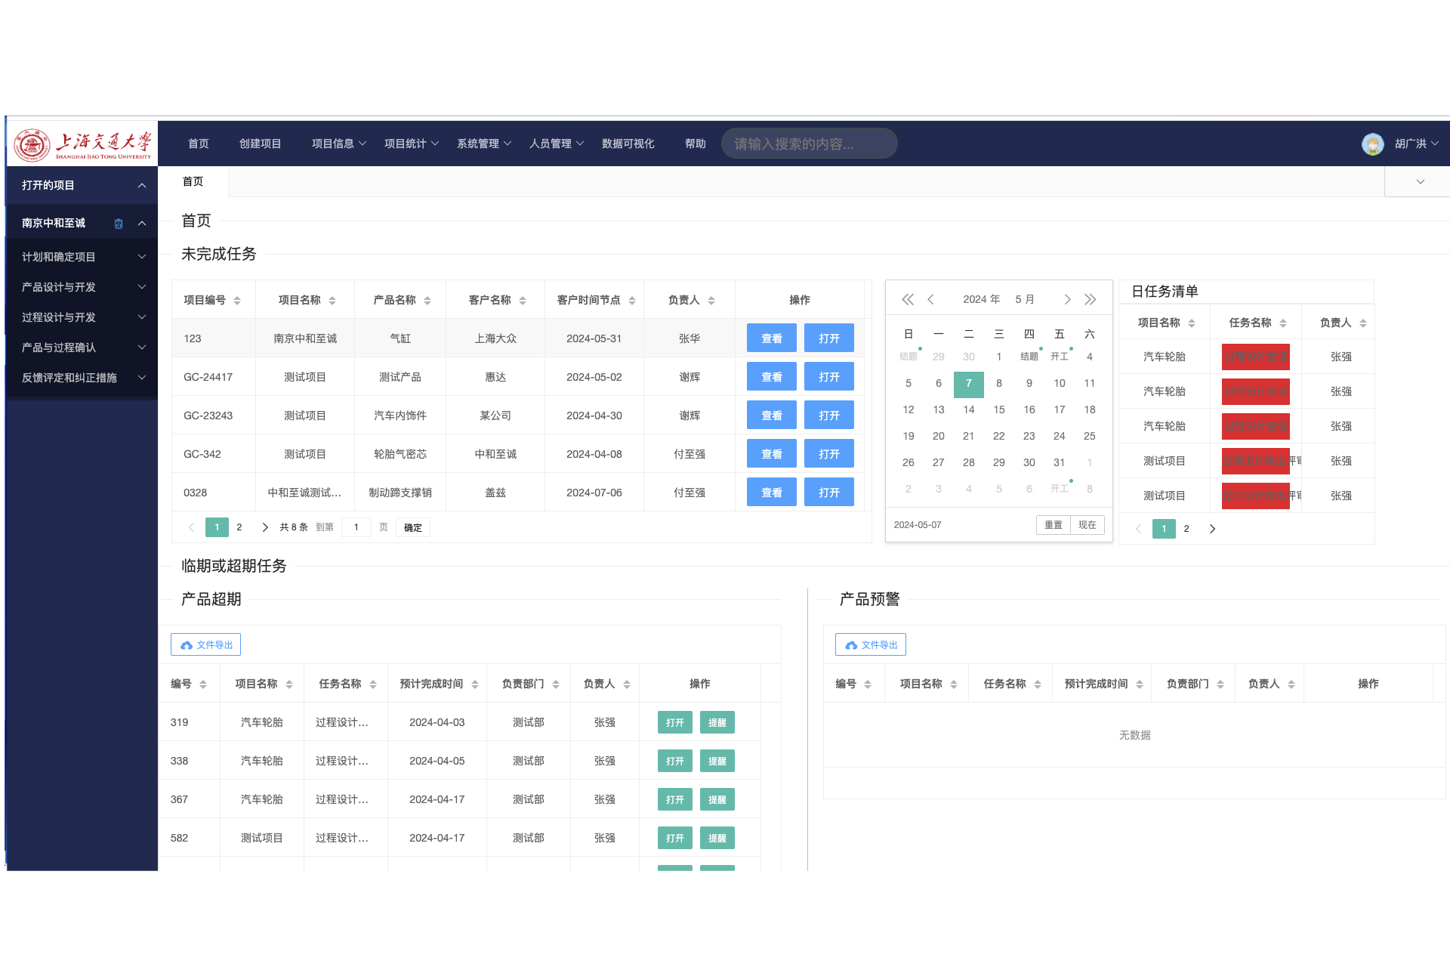
Task: Export 产品预警 table via 文件导出
Action: point(871,645)
